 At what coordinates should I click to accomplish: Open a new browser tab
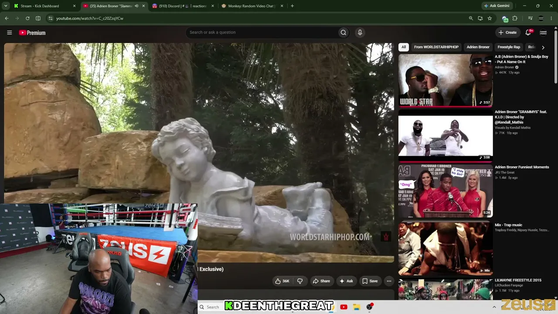click(292, 6)
